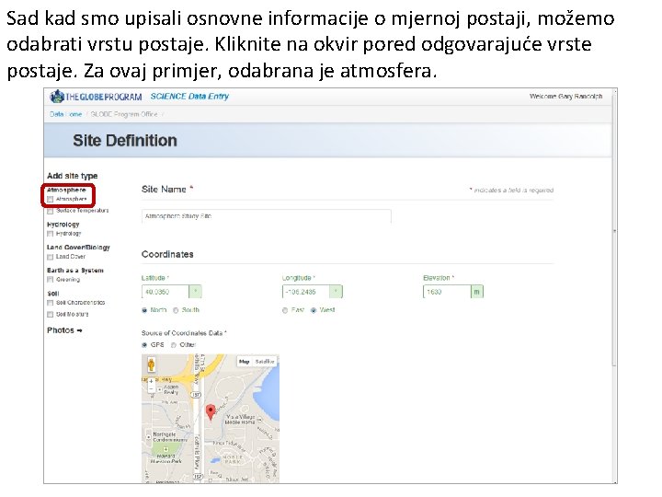Click the Land Cover/Biology group label

click(x=78, y=248)
